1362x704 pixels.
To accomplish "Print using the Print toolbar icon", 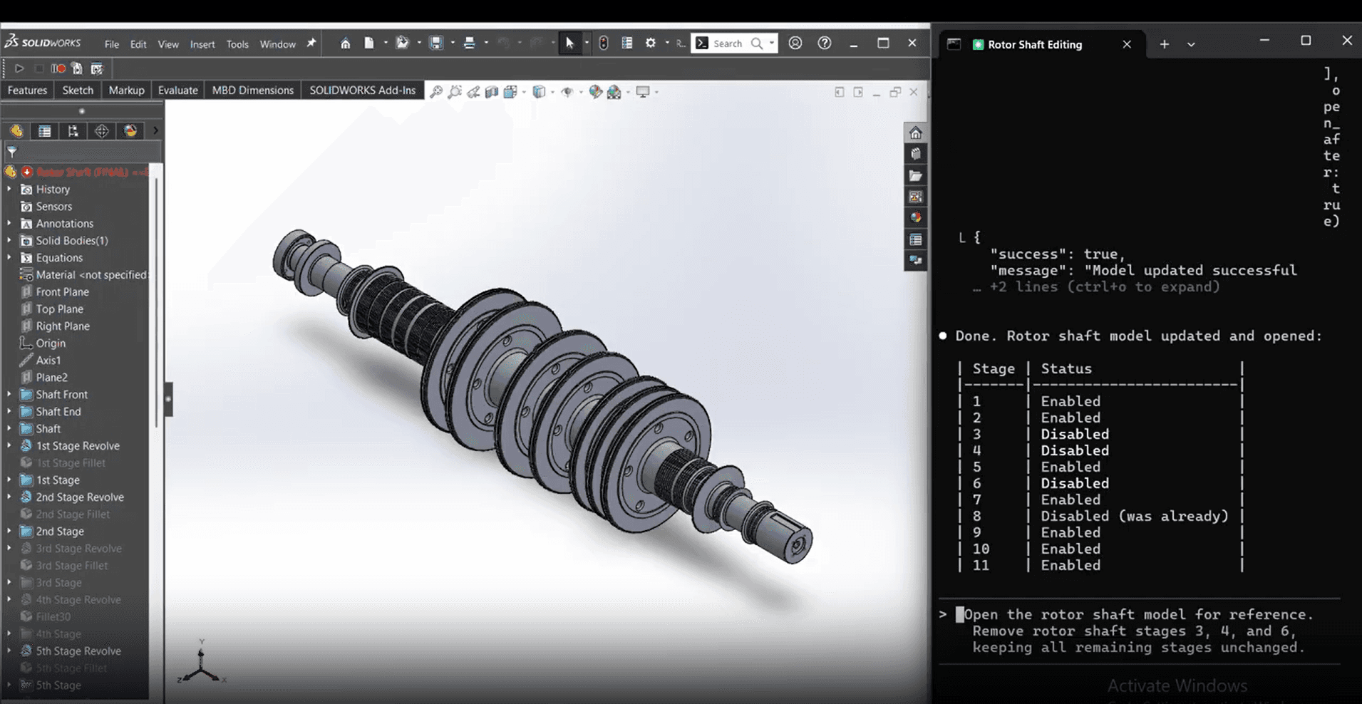I will 469,43.
